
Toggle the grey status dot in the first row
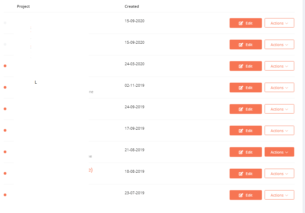click(5, 23)
